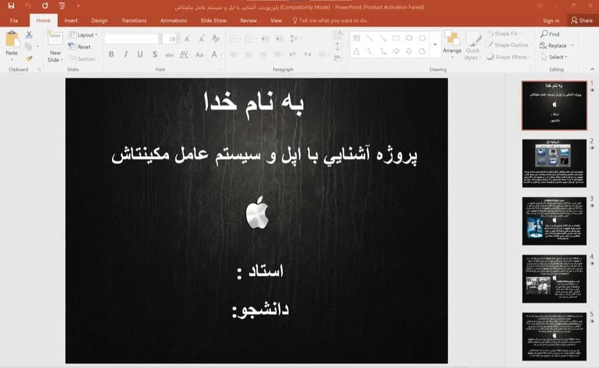
Task: Select the Triangle shape in shapes gallery
Action: tap(356, 51)
